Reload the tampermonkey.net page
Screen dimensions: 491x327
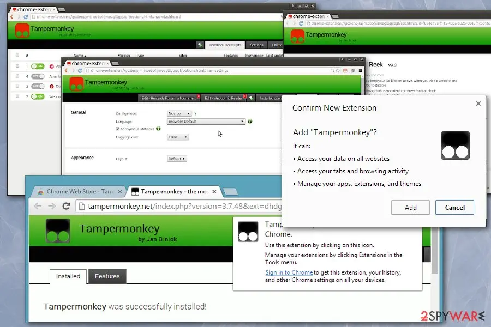[66, 206]
